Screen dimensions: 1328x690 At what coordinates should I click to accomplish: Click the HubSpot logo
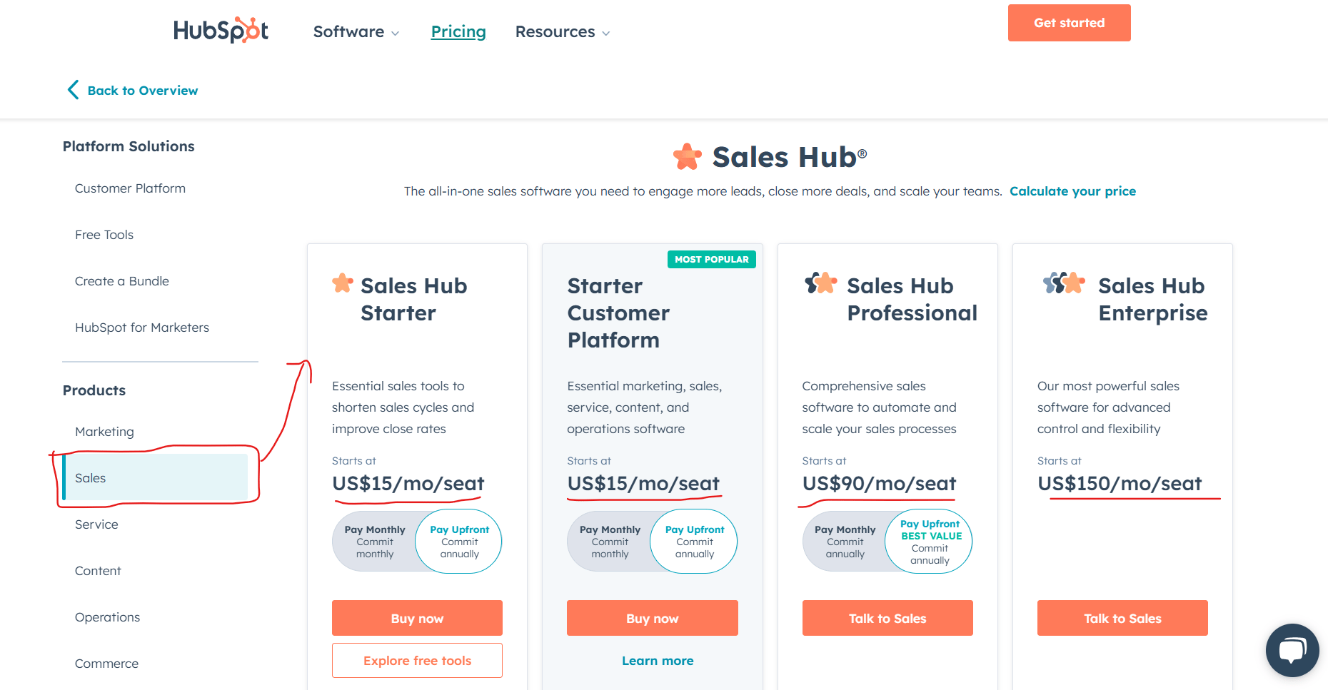click(x=221, y=31)
